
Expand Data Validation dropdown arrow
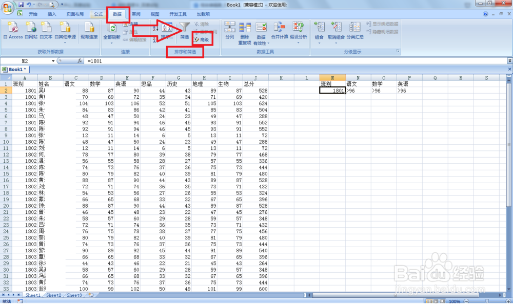[x=268, y=43]
